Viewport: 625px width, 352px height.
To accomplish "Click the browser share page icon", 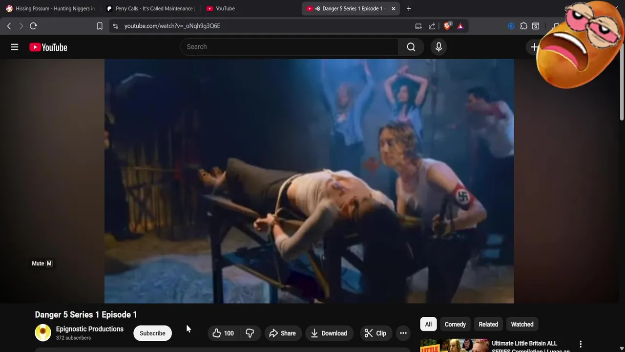I will (x=432, y=26).
